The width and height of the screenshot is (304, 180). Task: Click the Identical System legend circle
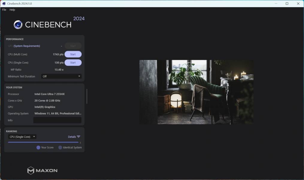click(60, 147)
